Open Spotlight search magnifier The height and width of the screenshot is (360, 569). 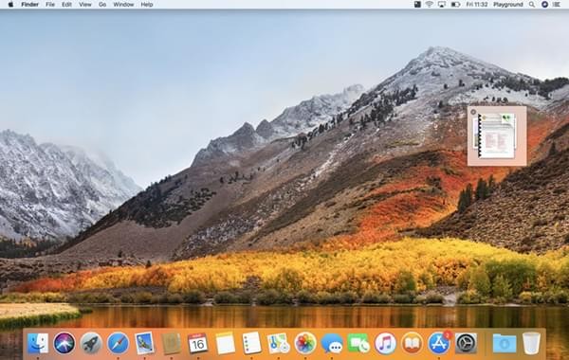coord(532,5)
